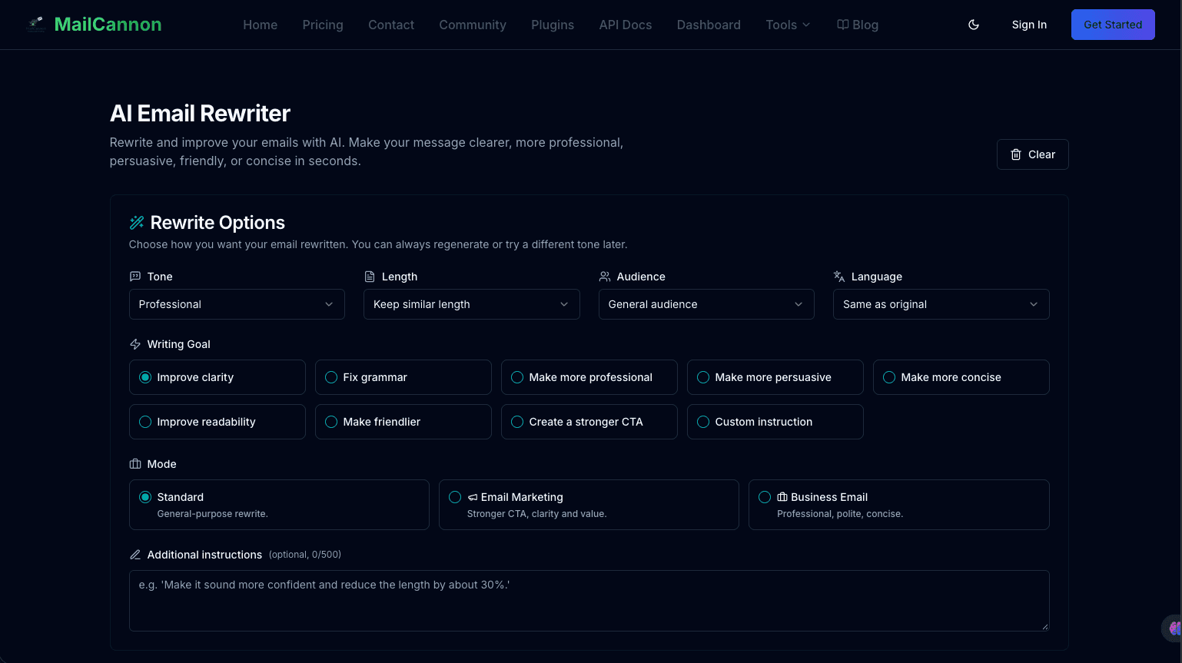The width and height of the screenshot is (1182, 663).
Task: Go to the Home page
Action: 261,25
